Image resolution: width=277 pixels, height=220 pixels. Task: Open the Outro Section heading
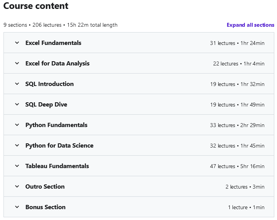[45, 187]
